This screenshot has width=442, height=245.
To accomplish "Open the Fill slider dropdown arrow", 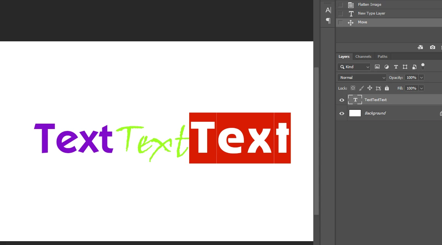I will (421, 88).
